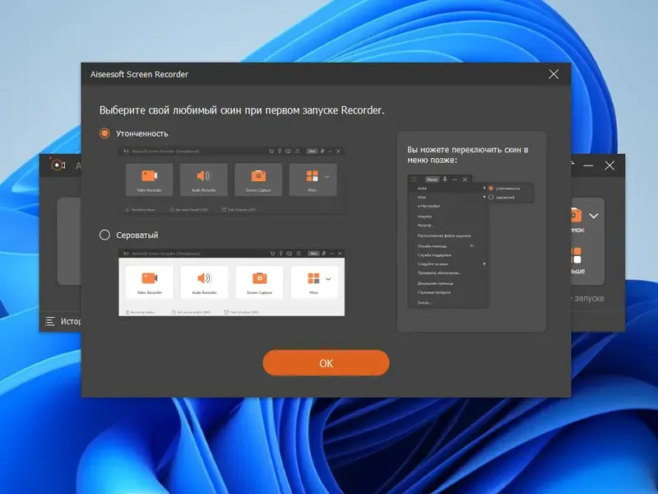Select the Сероватый radio button
This screenshot has width=658, height=494.
[104, 234]
